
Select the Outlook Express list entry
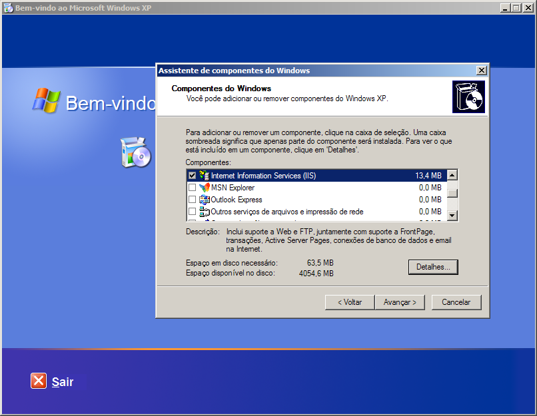pos(316,200)
